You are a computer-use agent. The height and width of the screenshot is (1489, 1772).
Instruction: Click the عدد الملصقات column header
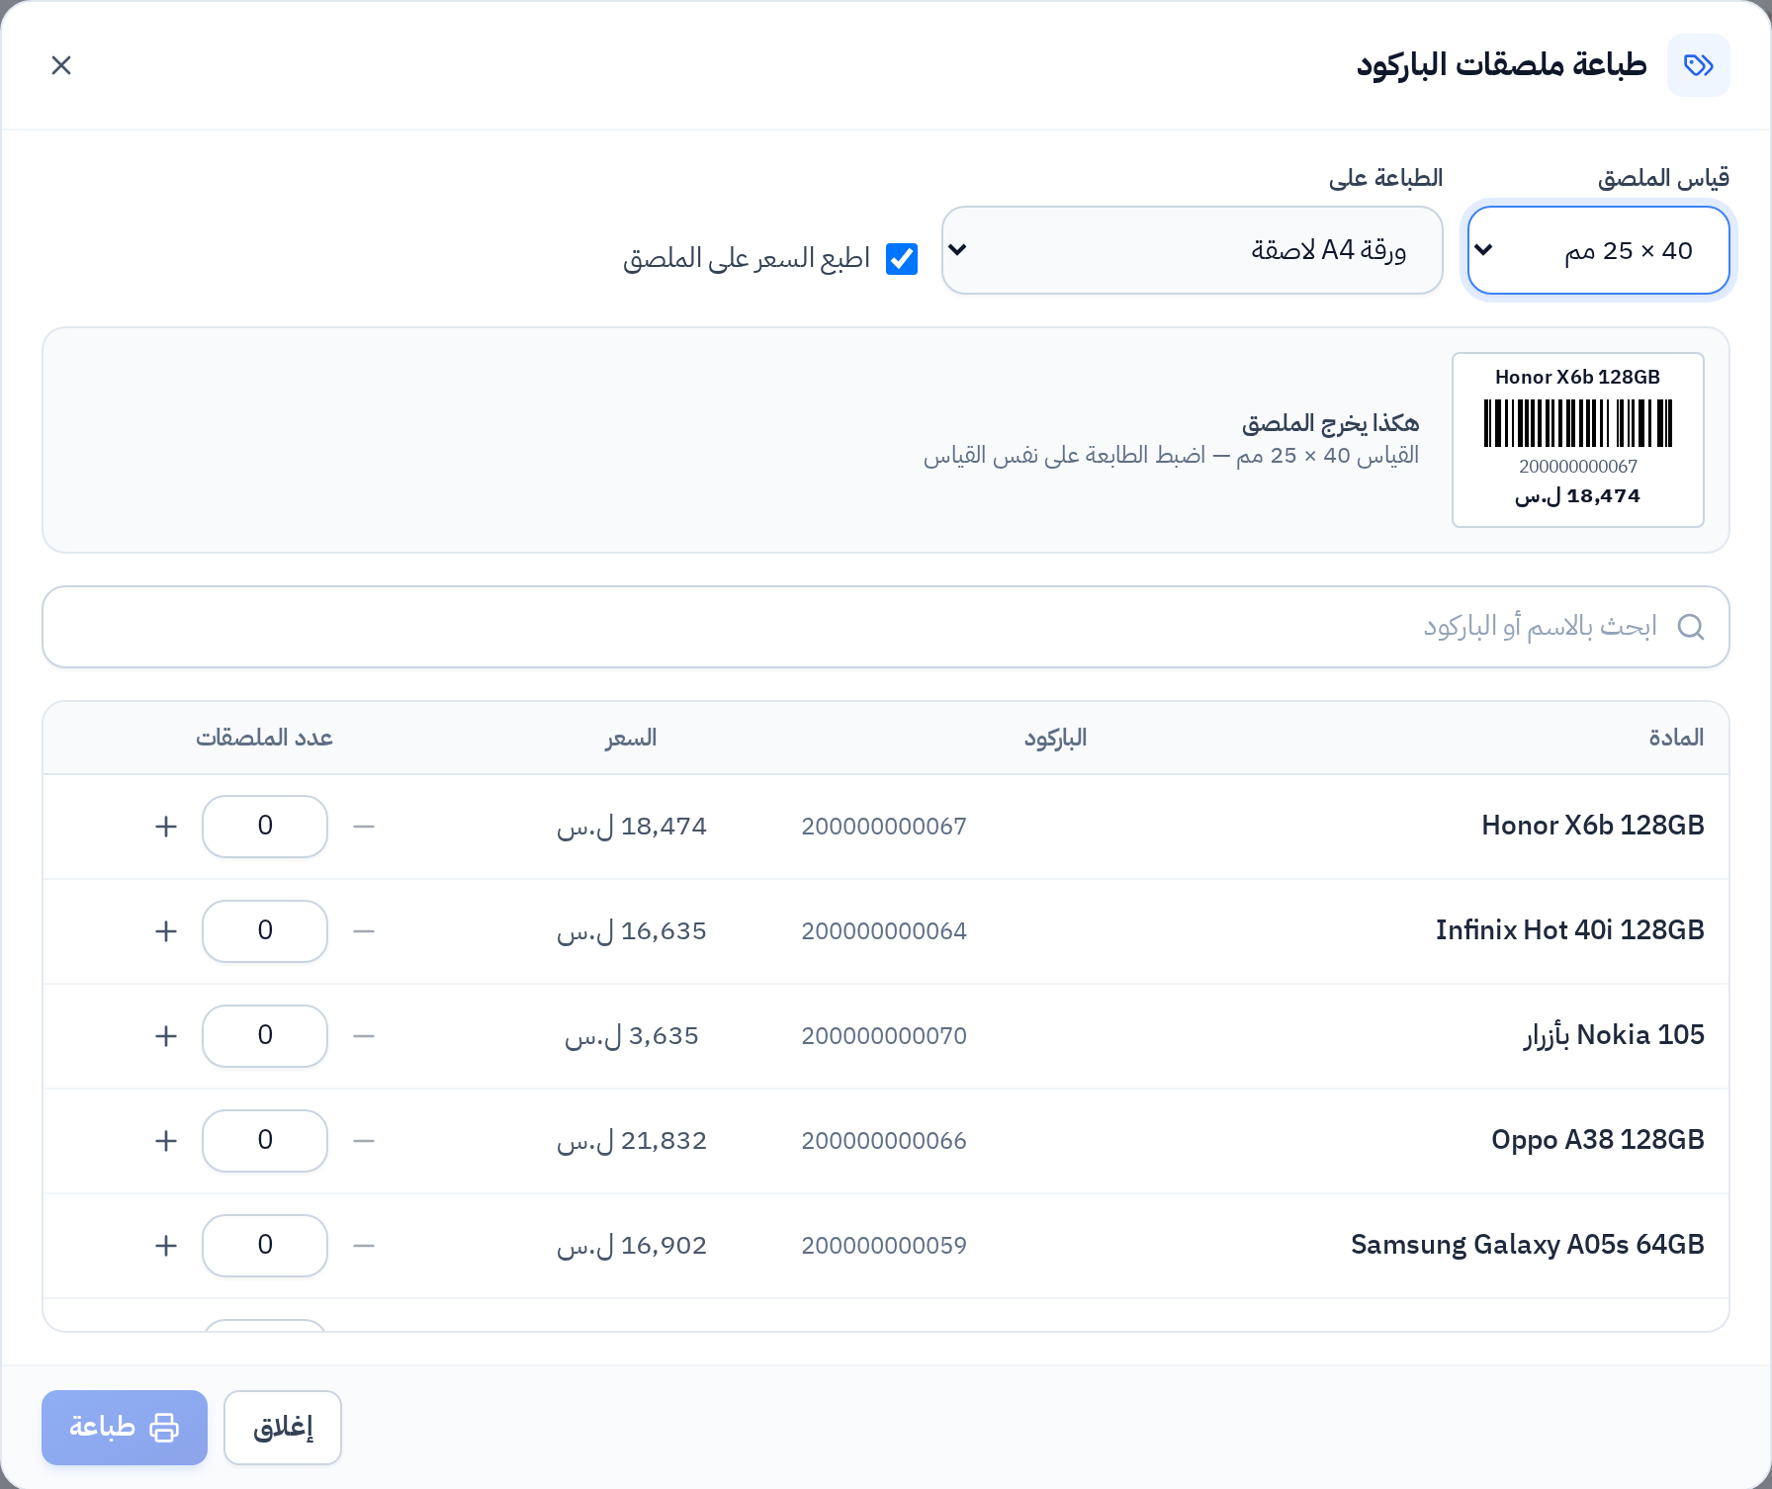264,738
